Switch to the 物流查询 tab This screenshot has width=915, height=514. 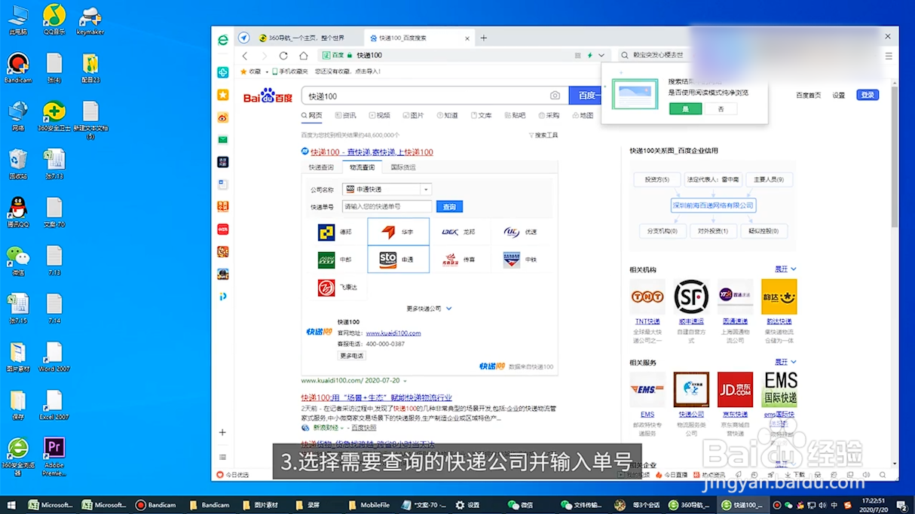click(x=362, y=167)
